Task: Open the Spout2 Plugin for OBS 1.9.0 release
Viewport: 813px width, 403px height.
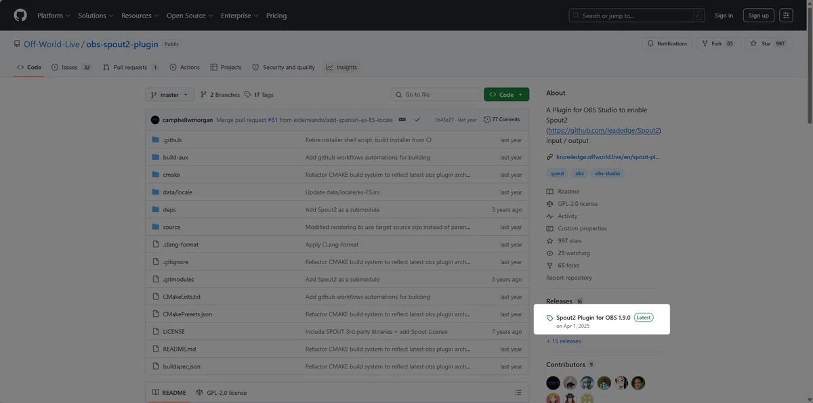Action: 593,318
